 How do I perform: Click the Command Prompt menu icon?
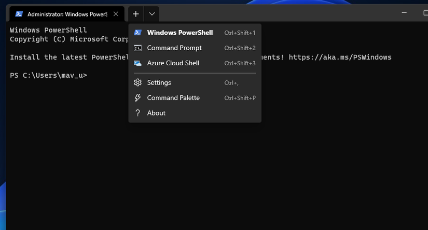coord(137,48)
